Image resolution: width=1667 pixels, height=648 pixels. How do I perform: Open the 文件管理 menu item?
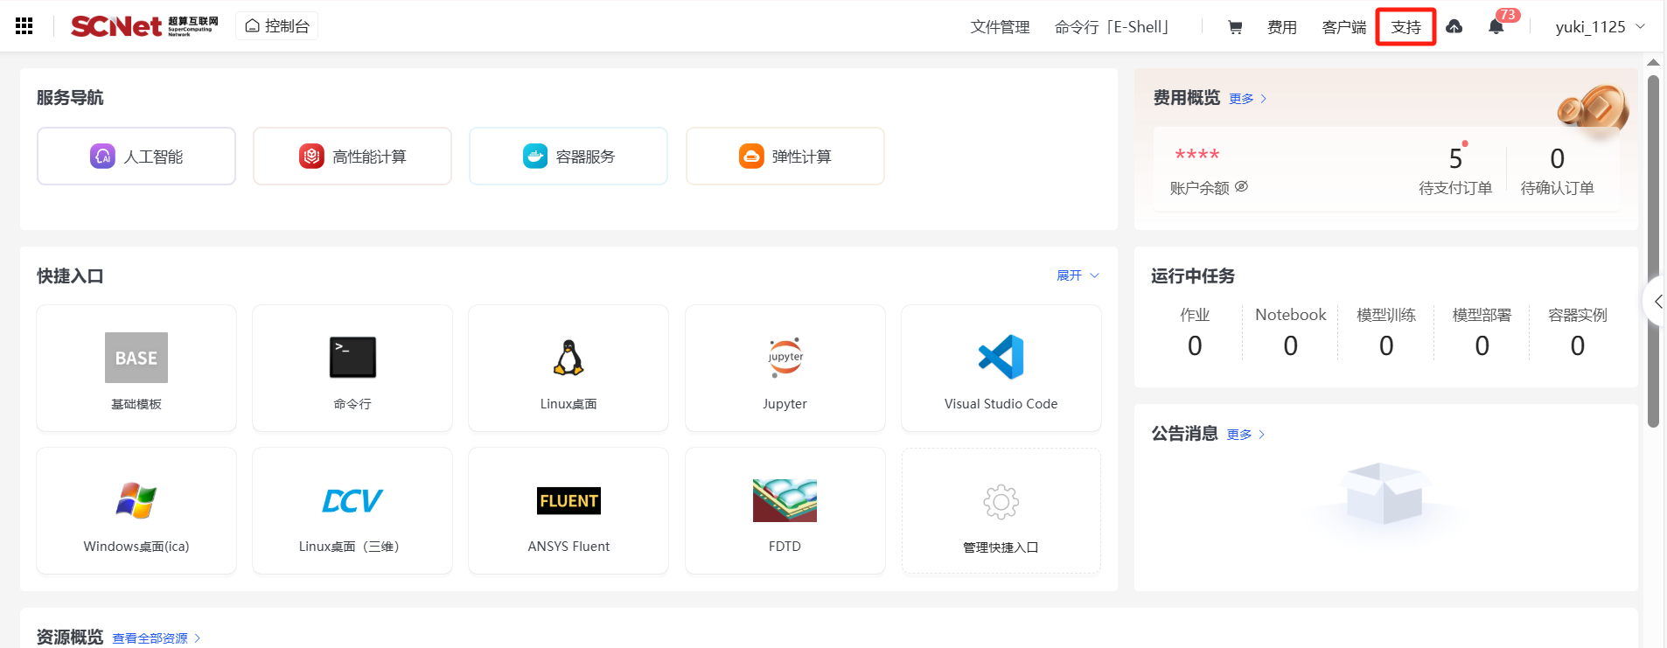tap(1000, 27)
